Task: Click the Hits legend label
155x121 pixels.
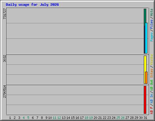Action: pyautogui.click(x=151, y=12)
